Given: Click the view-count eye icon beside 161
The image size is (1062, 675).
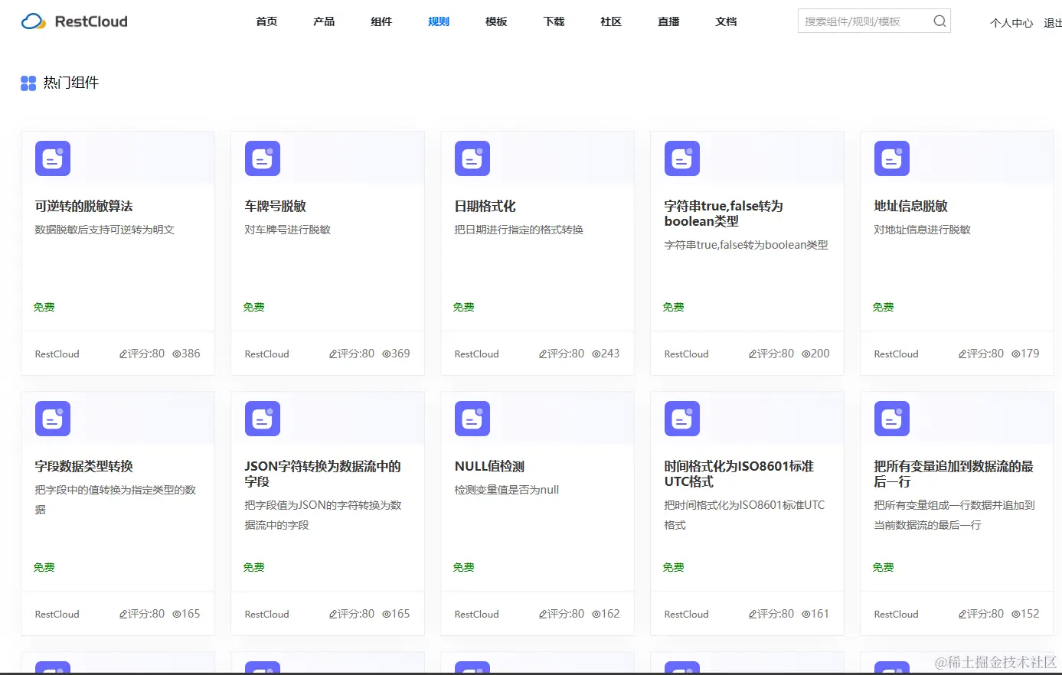Looking at the screenshot, I should 805,614.
